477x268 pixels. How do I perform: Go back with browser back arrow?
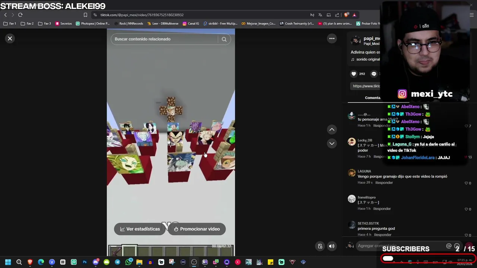pyautogui.click(x=6, y=15)
